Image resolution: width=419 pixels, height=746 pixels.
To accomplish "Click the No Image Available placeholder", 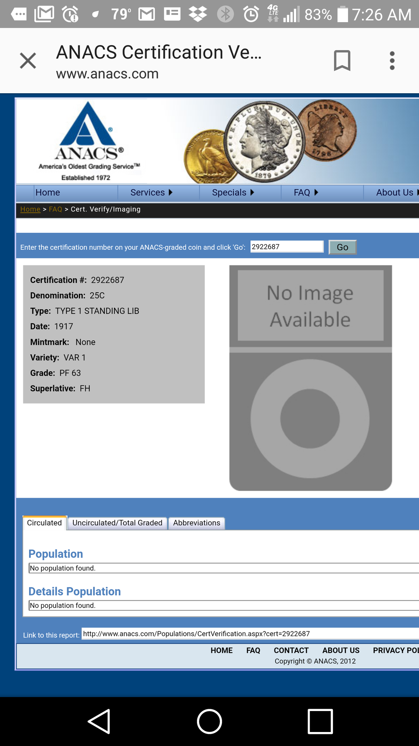I will pos(310,378).
